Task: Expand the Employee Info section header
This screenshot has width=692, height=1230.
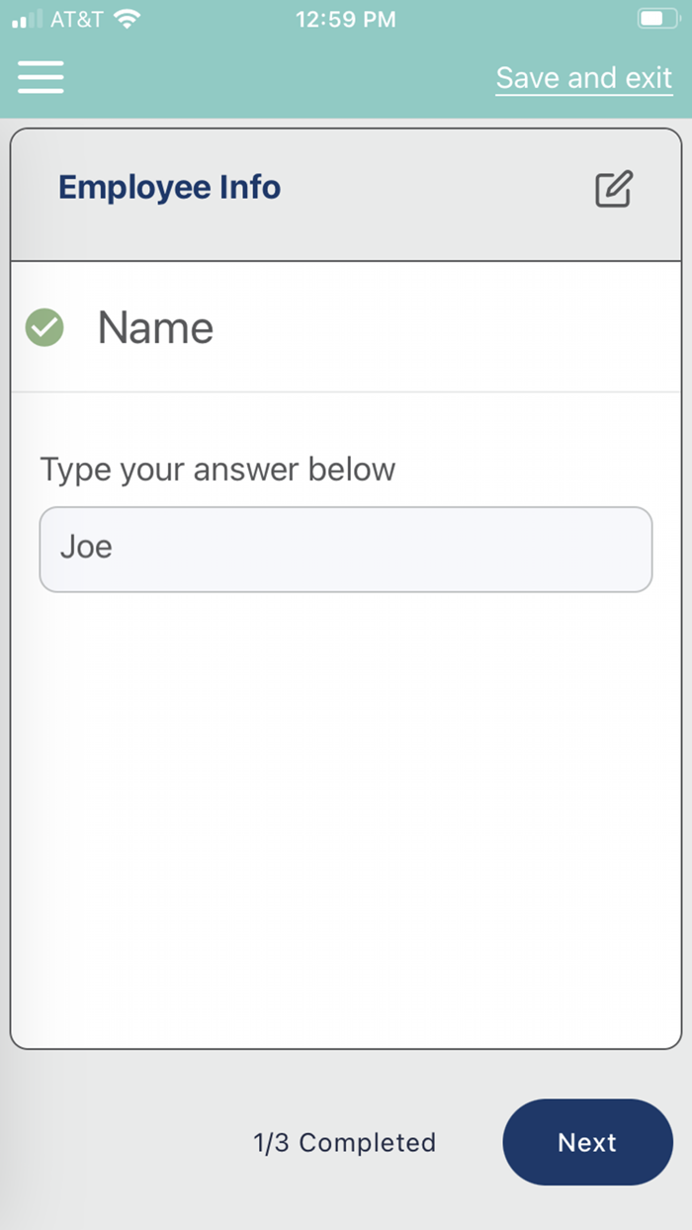Action: pos(169,186)
